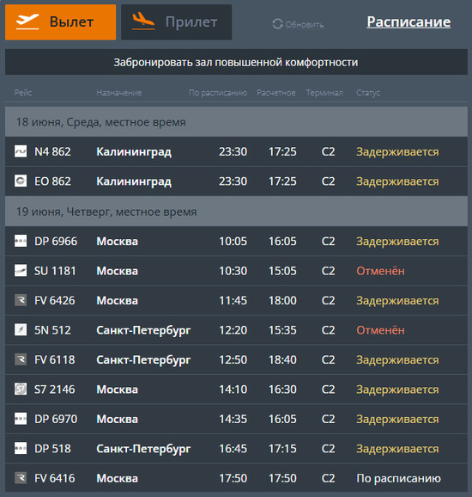This screenshot has height=497, width=472.
Task: Click the S7 2146 airline logo icon
Action: point(21,389)
